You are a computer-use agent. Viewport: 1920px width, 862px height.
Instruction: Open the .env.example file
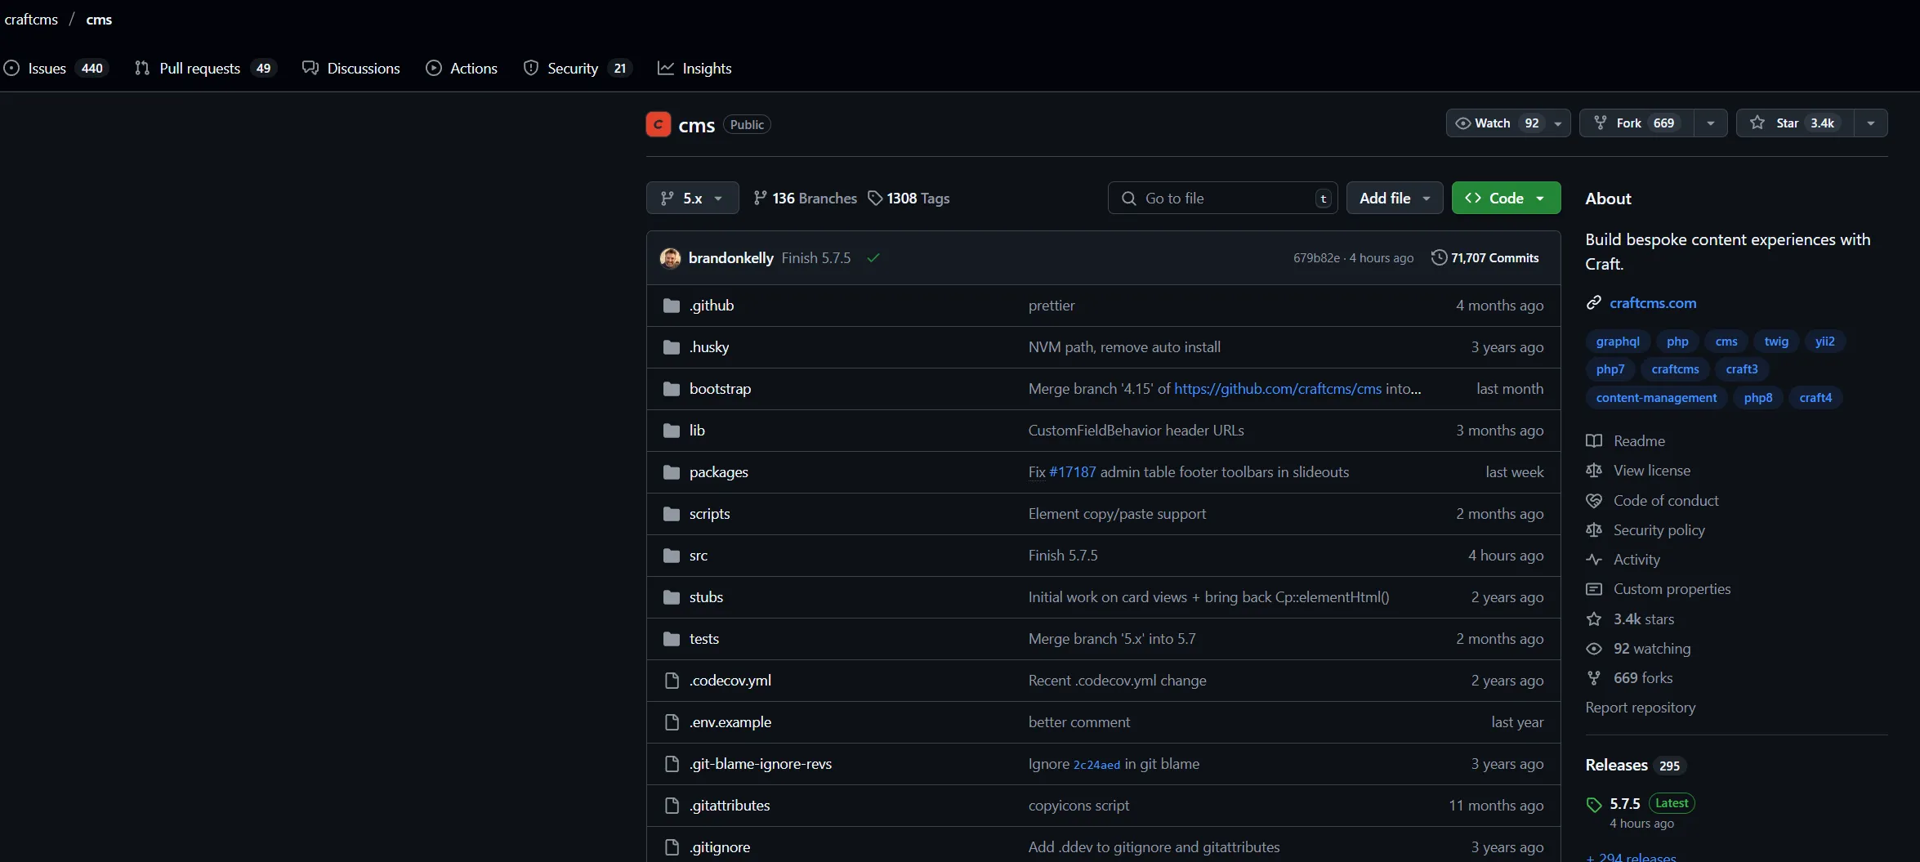[730, 722]
